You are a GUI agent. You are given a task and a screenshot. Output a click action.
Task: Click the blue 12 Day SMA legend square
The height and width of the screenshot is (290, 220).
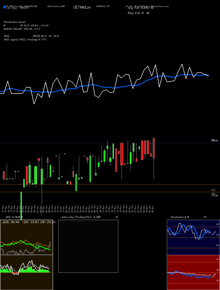4,7
